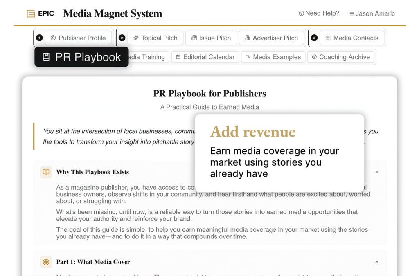Switch to the Topical Pitch tab
Viewport: 419px width, 276px height.
[x=155, y=38]
